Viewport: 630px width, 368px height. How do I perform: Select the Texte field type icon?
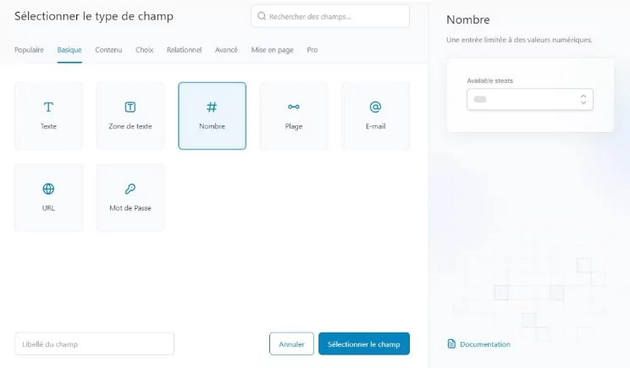pos(48,107)
